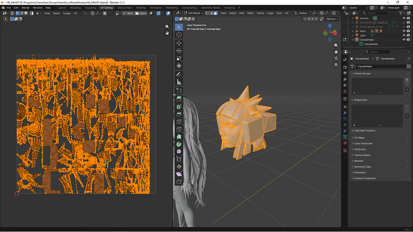413x232 pixels.
Task: Enable the Add Rest Position checkbox
Action: (353, 130)
